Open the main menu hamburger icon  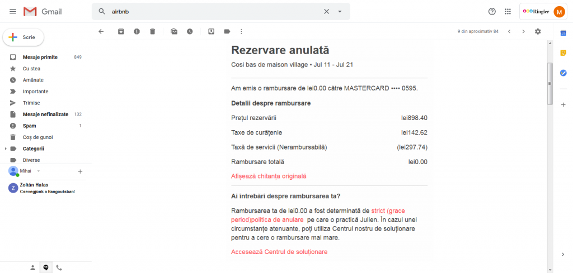(13, 11)
